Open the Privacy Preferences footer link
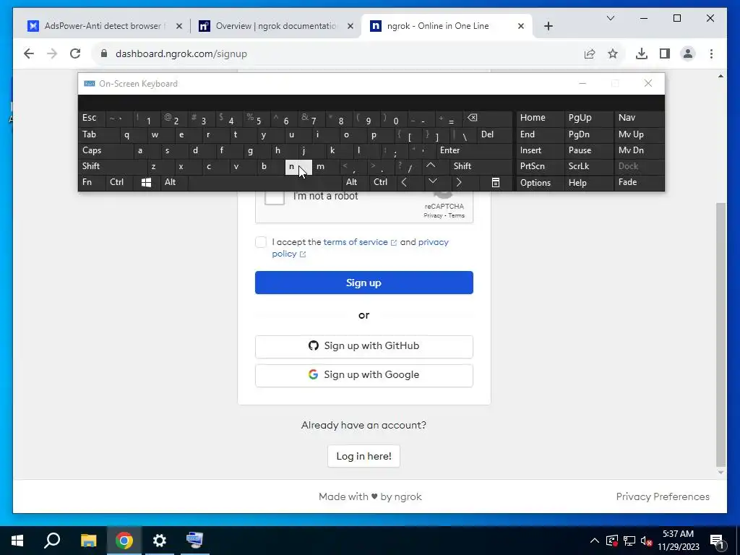 663,496
